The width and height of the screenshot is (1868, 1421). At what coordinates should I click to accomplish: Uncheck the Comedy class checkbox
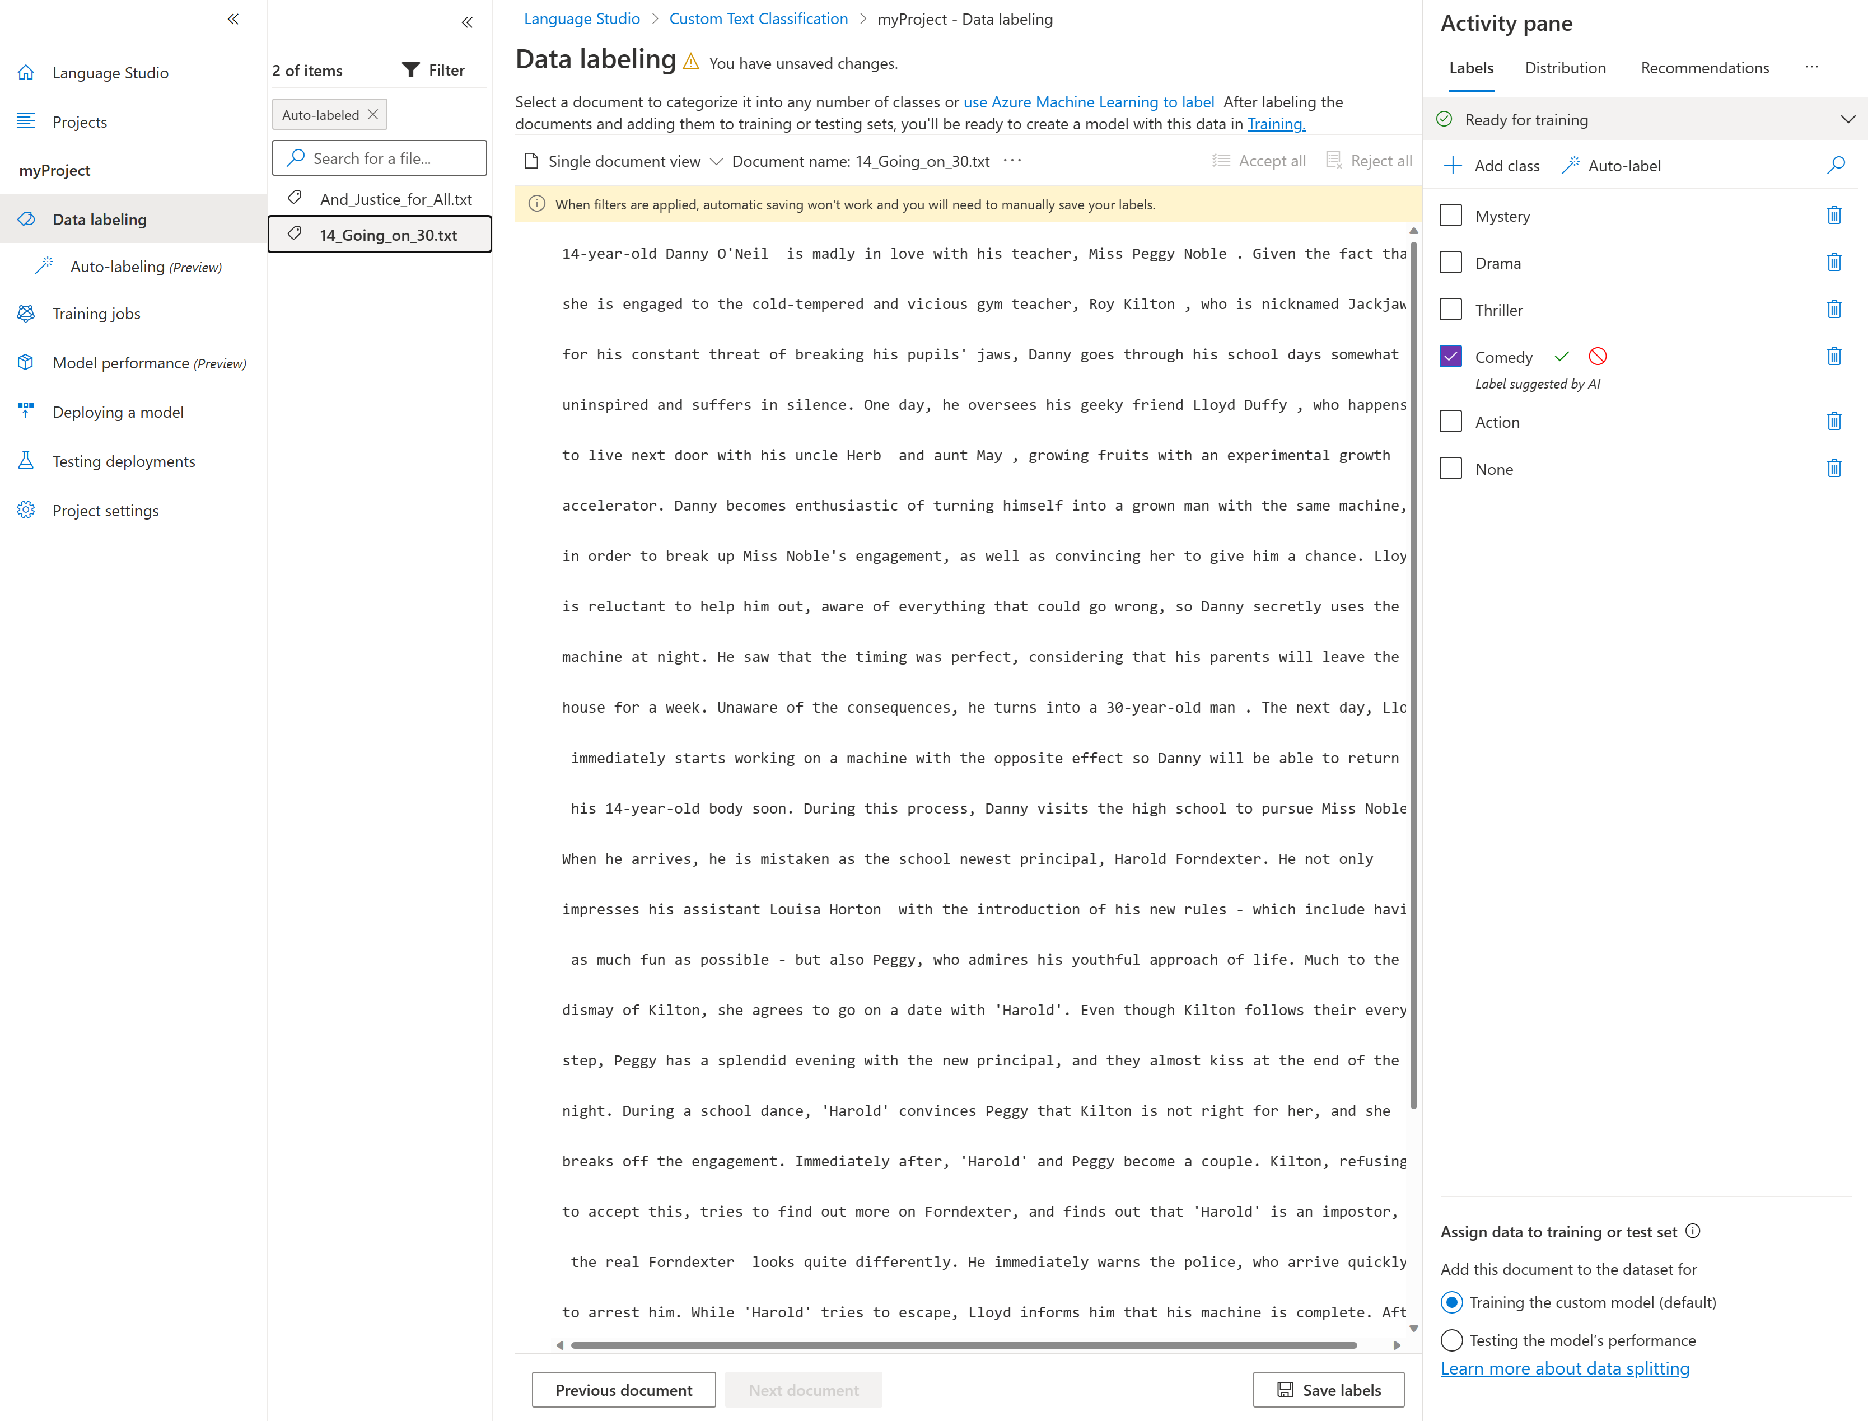click(1451, 357)
